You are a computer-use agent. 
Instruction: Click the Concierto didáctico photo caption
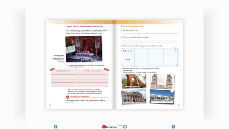[x=58, y=58]
